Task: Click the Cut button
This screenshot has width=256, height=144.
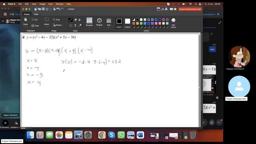Action: (x=35, y=20)
